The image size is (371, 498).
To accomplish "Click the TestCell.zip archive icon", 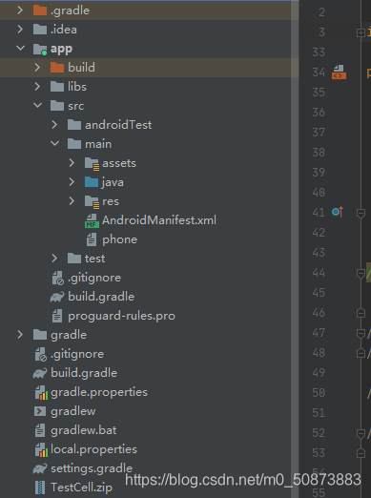I will coord(40,488).
